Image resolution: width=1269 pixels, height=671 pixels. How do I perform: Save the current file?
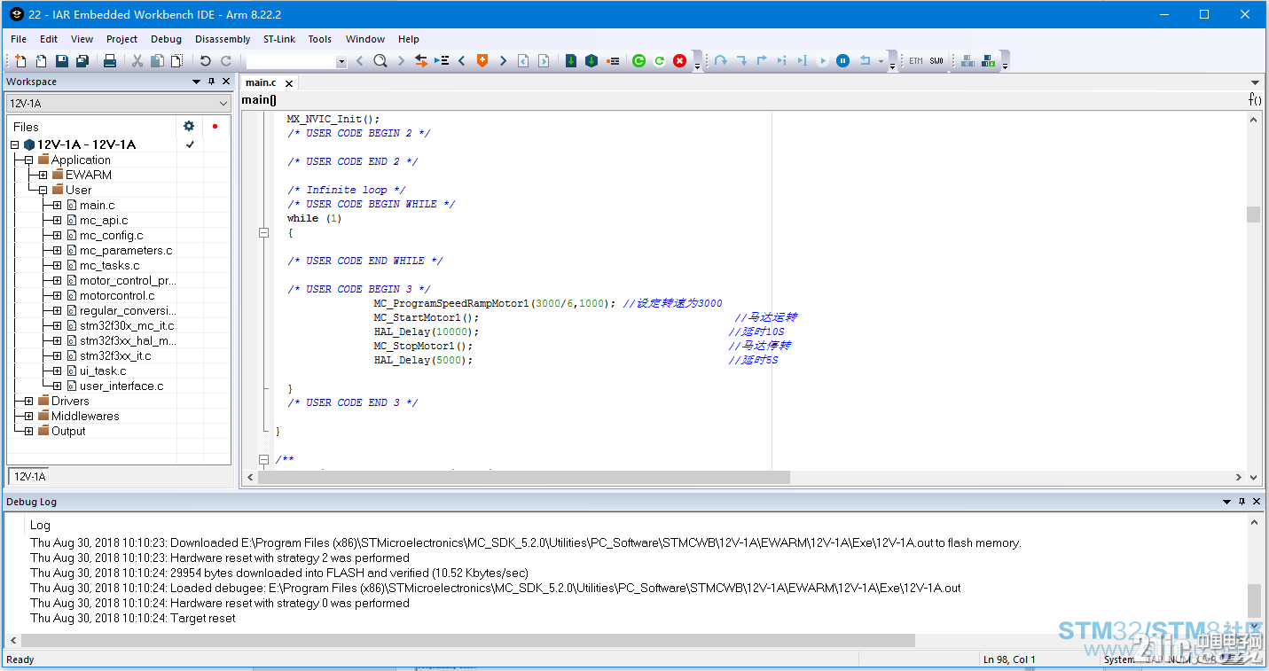pos(62,61)
